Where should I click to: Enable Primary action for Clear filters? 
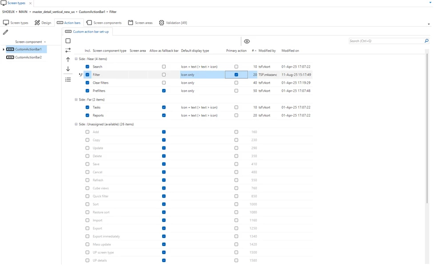[236, 83]
